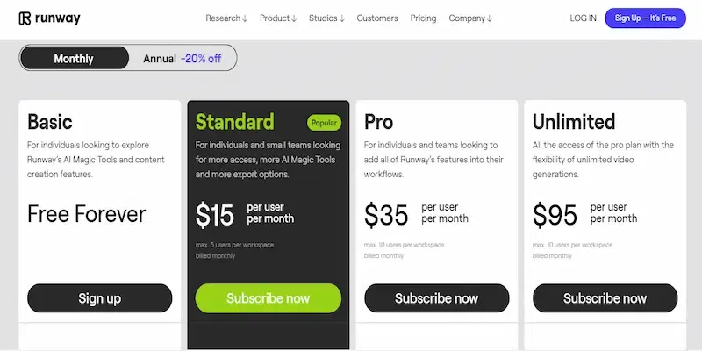Screen dimensions: 702x351
Task: Open the Company dropdown menu
Action: [x=469, y=18]
